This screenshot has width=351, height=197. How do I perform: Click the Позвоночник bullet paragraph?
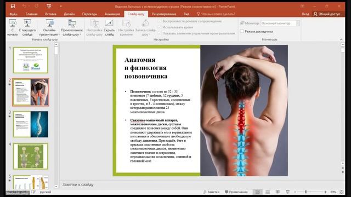click(160, 102)
